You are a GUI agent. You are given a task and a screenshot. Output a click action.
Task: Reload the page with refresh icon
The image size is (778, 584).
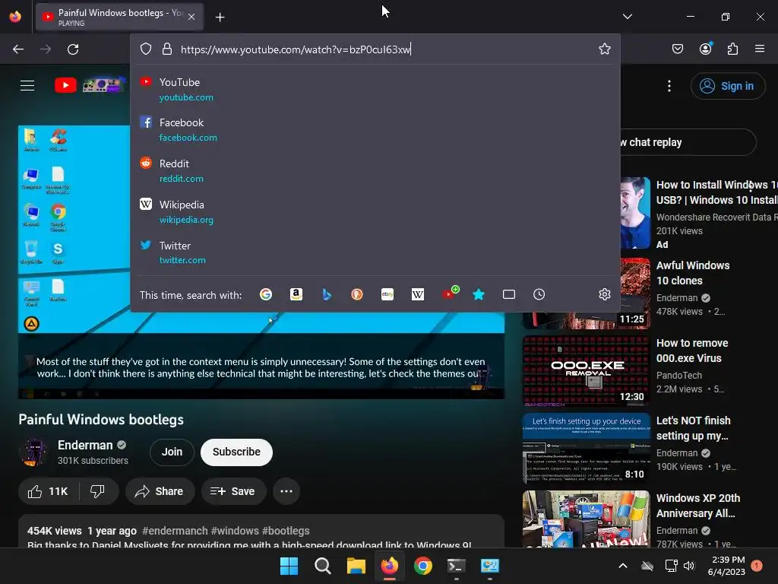pos(73,49)
